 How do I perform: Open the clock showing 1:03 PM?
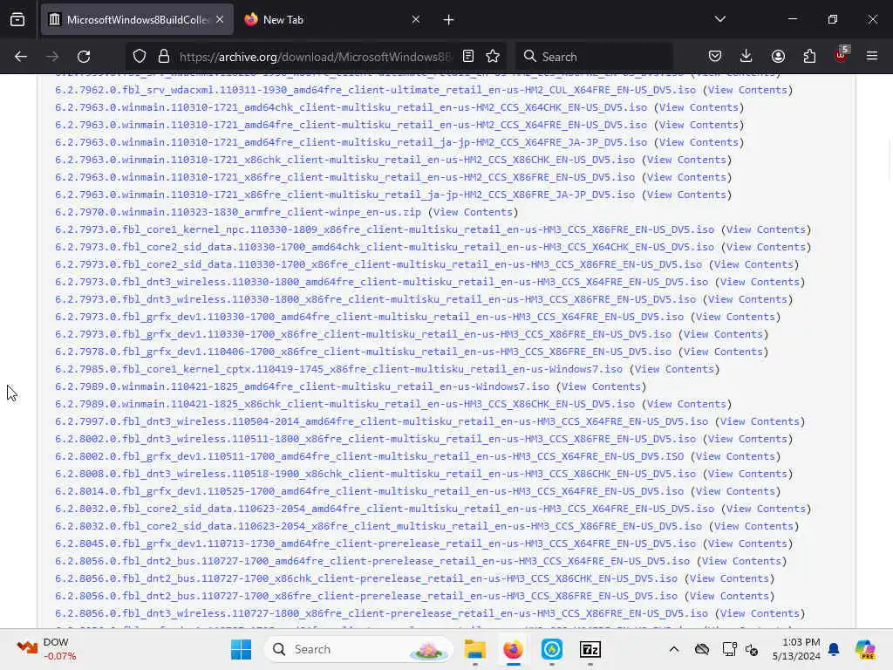coord(796,649)
